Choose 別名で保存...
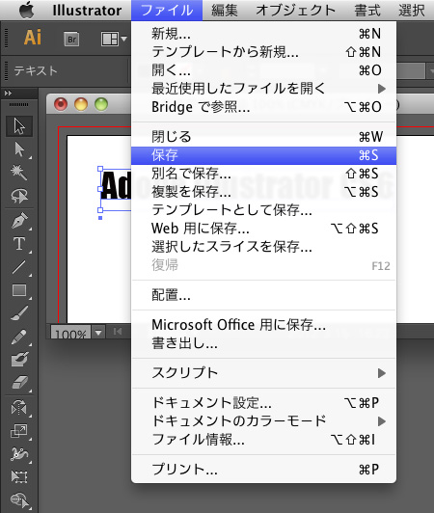Screen dimensions: 434x513 (x=263, y=174)
